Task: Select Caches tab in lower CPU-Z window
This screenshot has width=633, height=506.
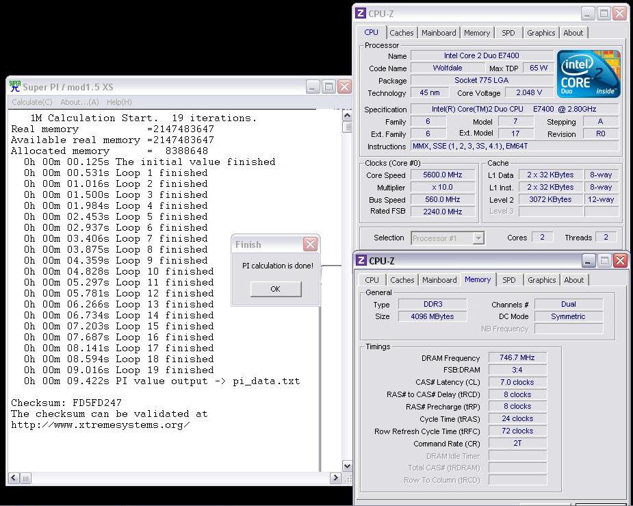Action: pyautogui.click(x=402, y=280)
